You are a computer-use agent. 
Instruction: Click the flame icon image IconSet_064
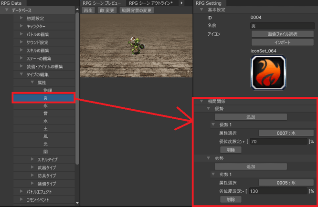pos(268,72)
